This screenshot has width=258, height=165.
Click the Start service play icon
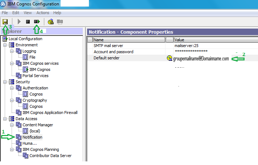click(19, 22)
